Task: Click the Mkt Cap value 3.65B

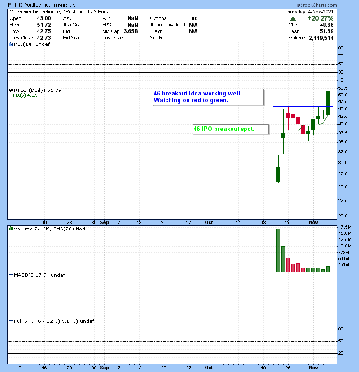Action: click(x=131, y=31)
